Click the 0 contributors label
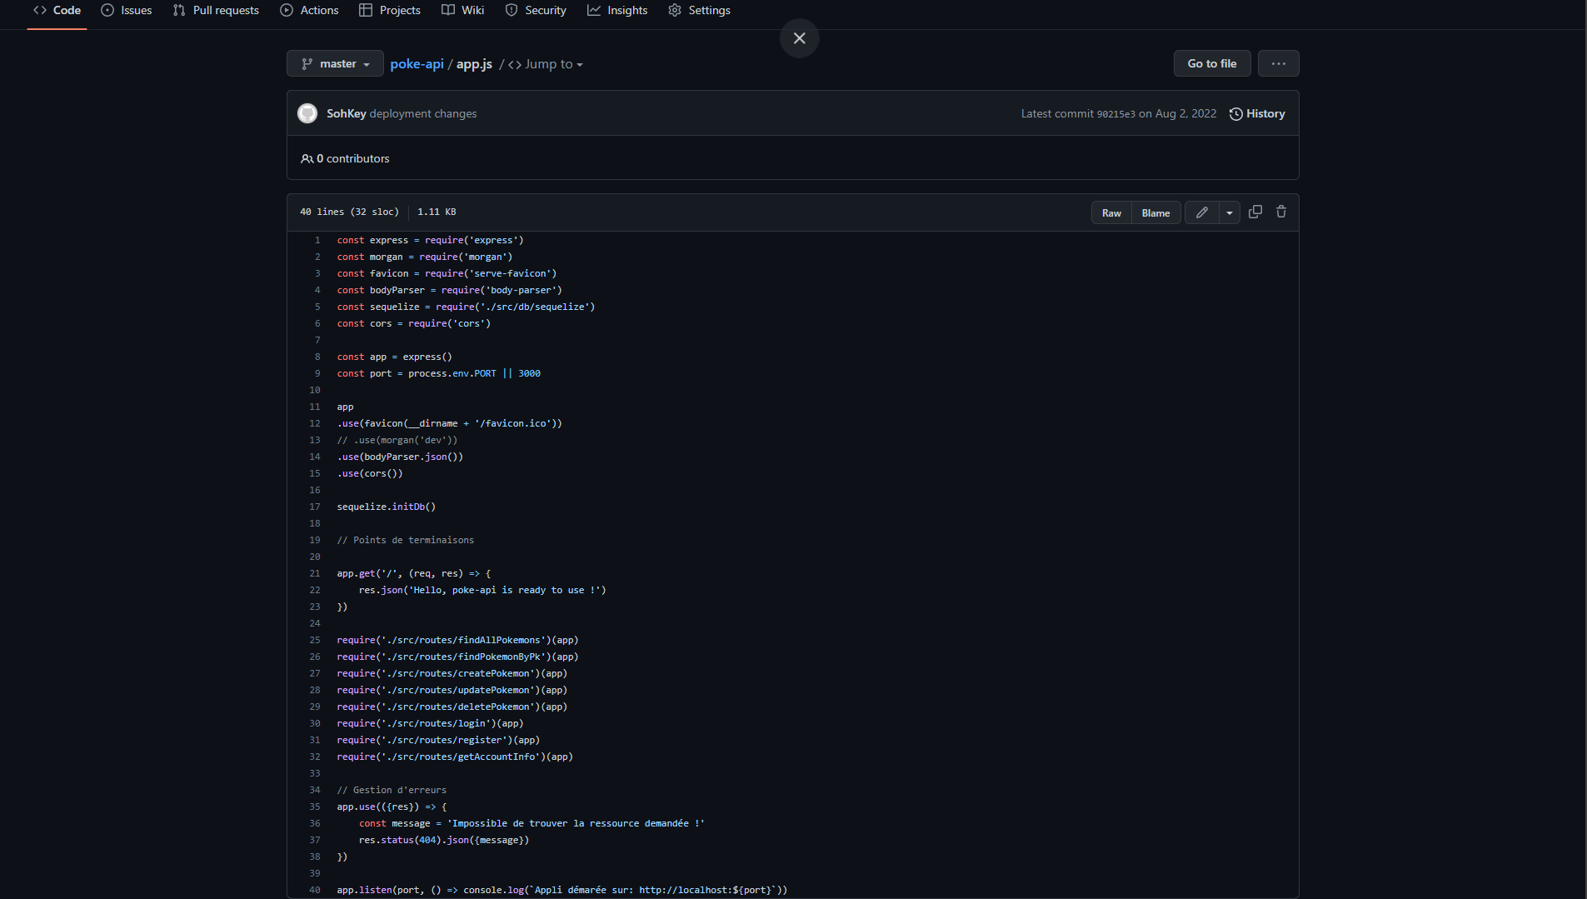Image resolution: width=1587 pixels, height=899 pixels. (x=345, y=158)
